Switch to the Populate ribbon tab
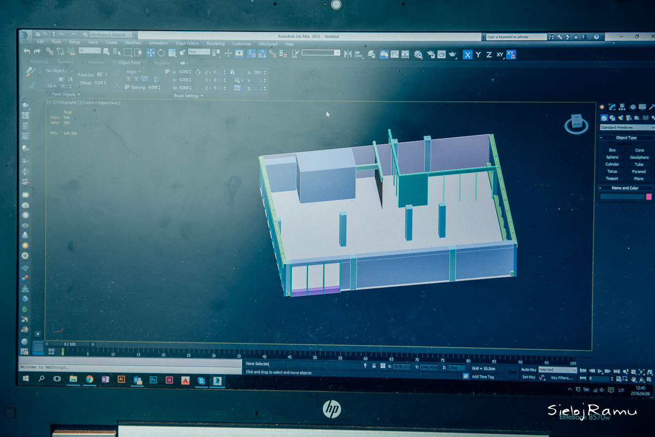The image size is (655, 437). (162, 63)
